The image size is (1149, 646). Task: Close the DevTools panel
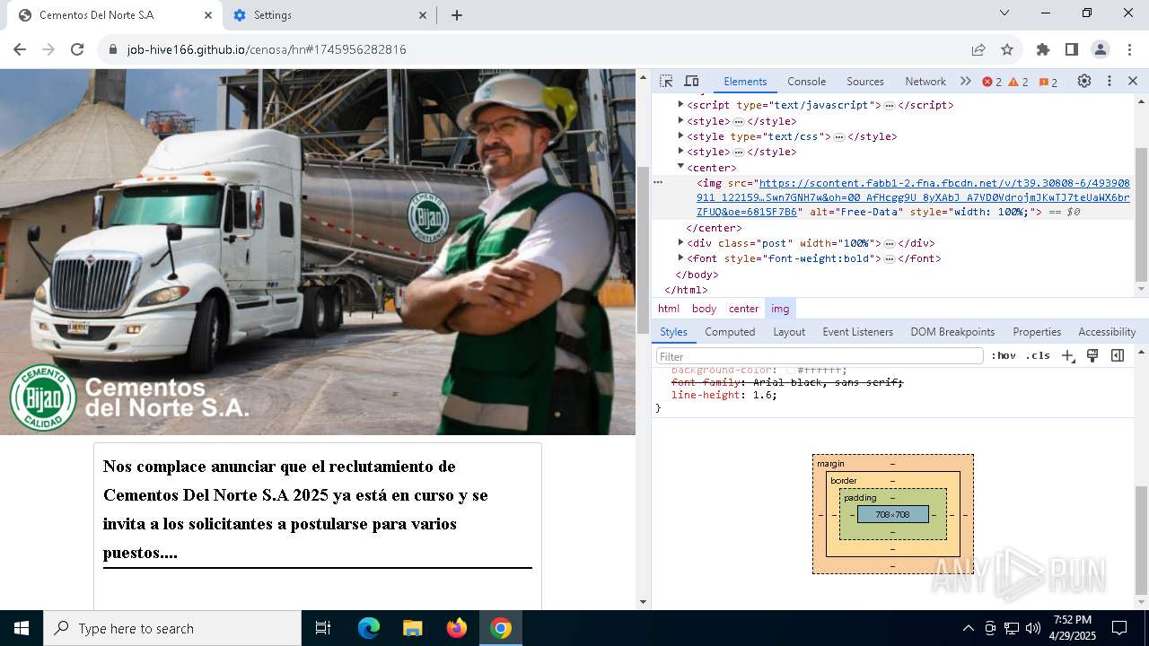click(x=1133, y=81)
